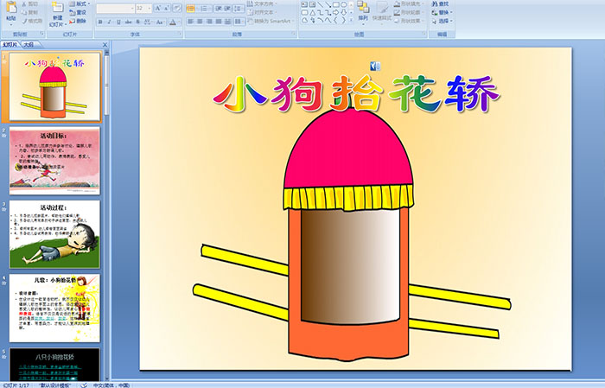Toggle Underline formatting
The image size is (605, 388).
click(118, 22)
